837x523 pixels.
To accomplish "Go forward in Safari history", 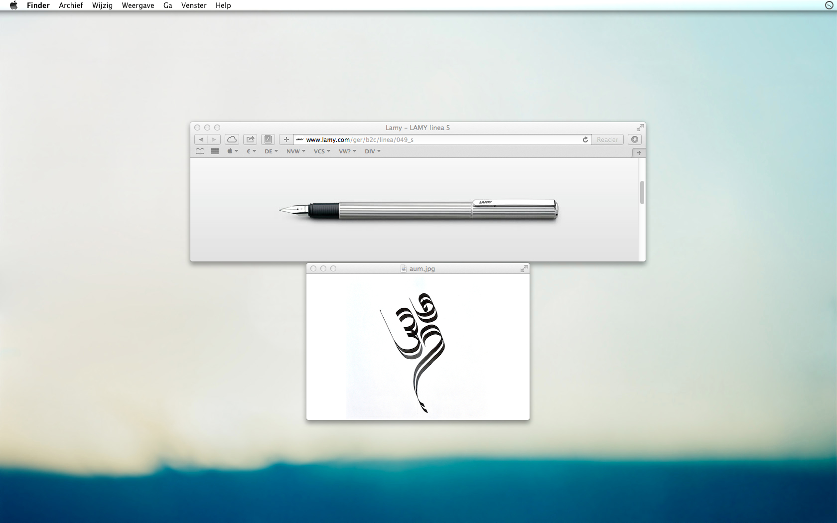I will click(x=214, y=139).
